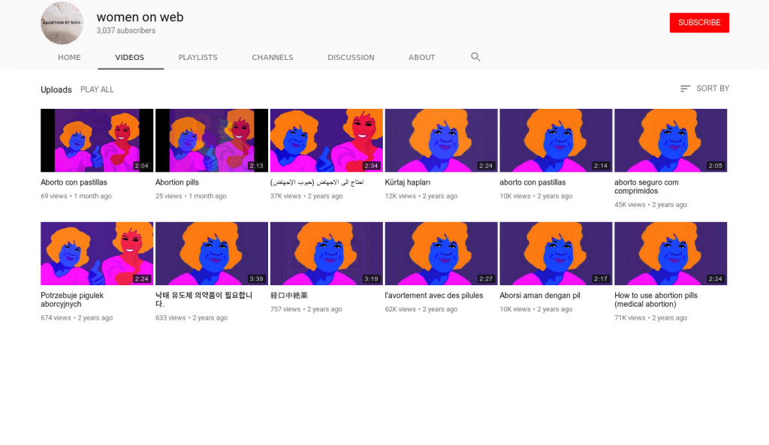Click the PLAY ALL link
Viewport: 769px width, 445px height.
coord(97,89)
